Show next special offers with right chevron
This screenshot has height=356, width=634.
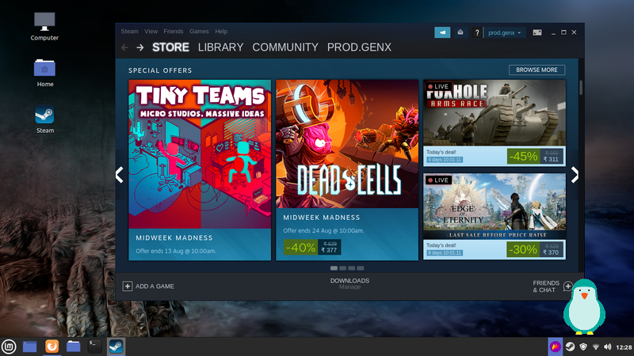coord(575,175)
